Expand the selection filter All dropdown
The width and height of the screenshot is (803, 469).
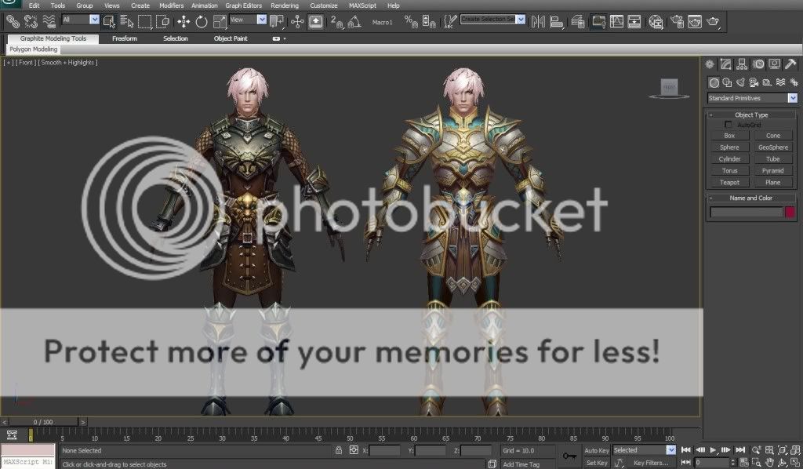click(81, 20)
